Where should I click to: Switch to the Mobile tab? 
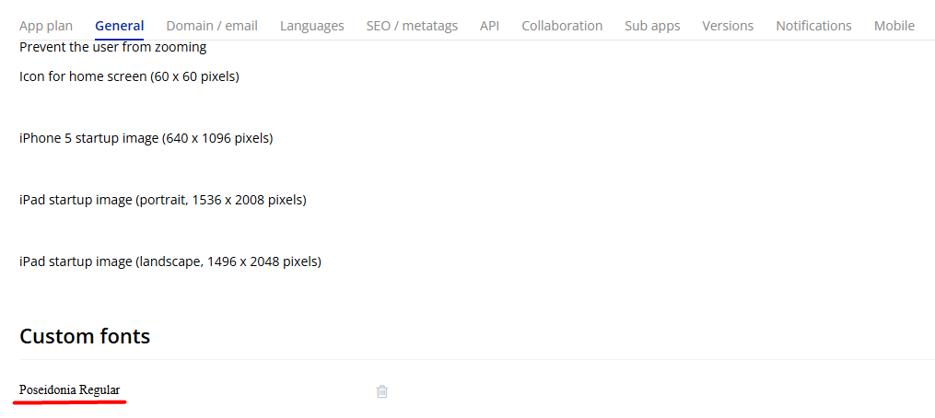tap(894, 26)
